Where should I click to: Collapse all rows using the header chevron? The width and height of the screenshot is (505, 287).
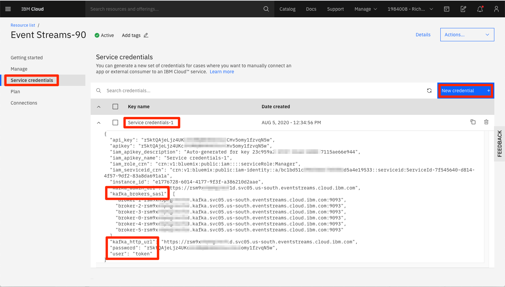point(99,107)
